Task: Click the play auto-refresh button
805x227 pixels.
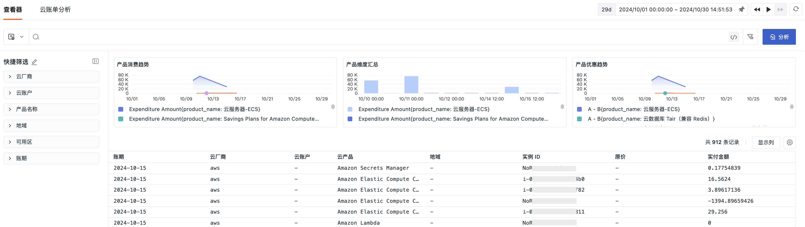Action: (769, 9)
